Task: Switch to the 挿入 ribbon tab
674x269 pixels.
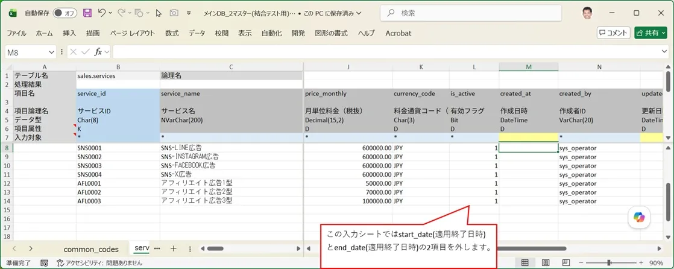Action: tap(69, 33)
